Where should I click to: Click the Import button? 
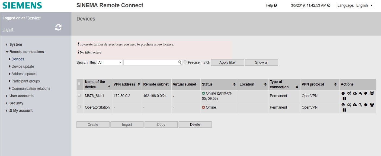tap(127, 125)
